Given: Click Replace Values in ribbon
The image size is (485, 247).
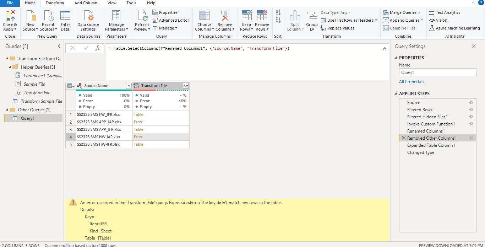Looking at the screenshot, I should tap(337, 28).
